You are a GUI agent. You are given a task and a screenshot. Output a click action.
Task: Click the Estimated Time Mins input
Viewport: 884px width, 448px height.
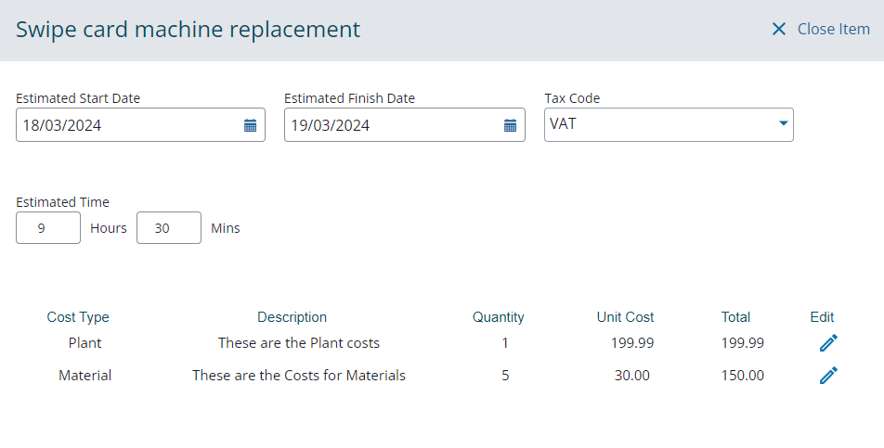point(168,228)
